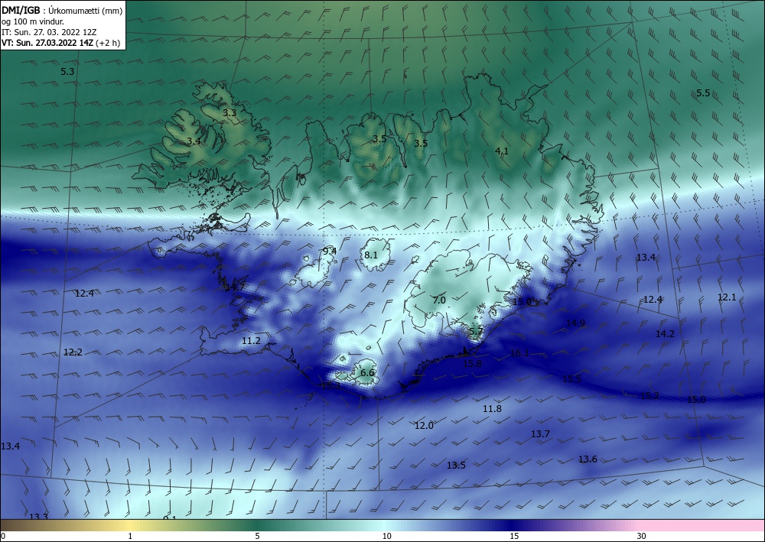The height and width of the screenshot is (542, 765).
Task: Click the 12.0 value south of Iceland
Action: click(x=424, y=426)
